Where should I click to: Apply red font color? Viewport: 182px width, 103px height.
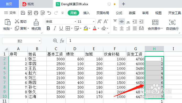tap(95, 28)
